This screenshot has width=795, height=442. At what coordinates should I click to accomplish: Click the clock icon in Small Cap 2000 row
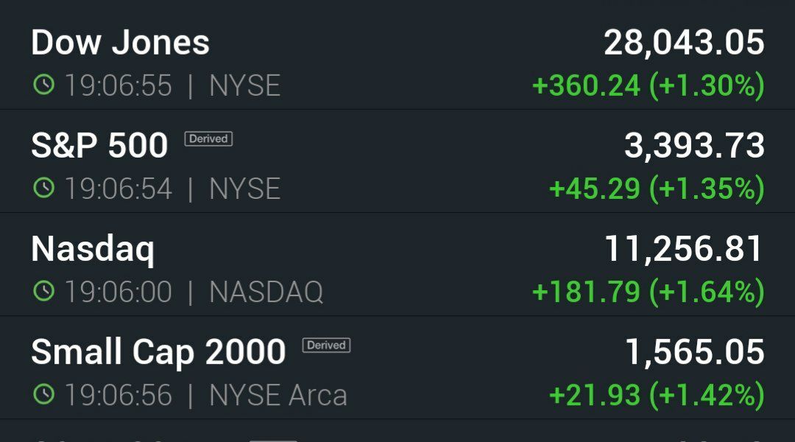(x=43, y=394)
